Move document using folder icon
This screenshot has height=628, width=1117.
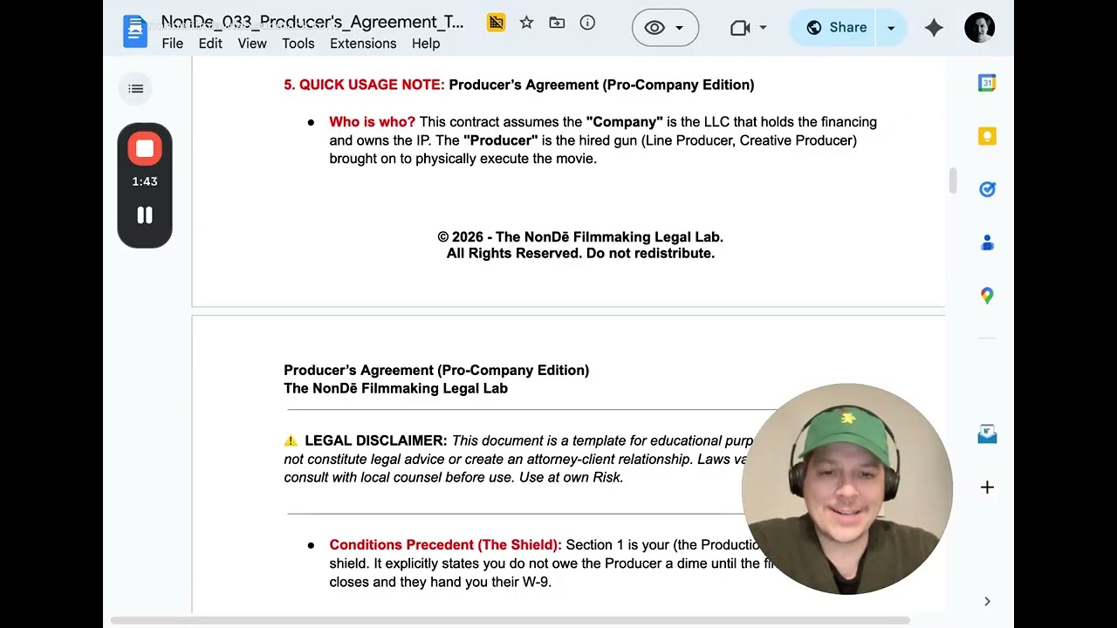[557, 23]
